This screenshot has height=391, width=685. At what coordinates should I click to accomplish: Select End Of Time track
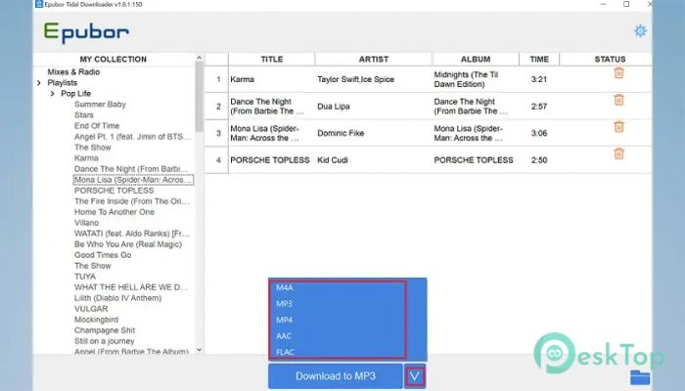[x=97, y=126]
